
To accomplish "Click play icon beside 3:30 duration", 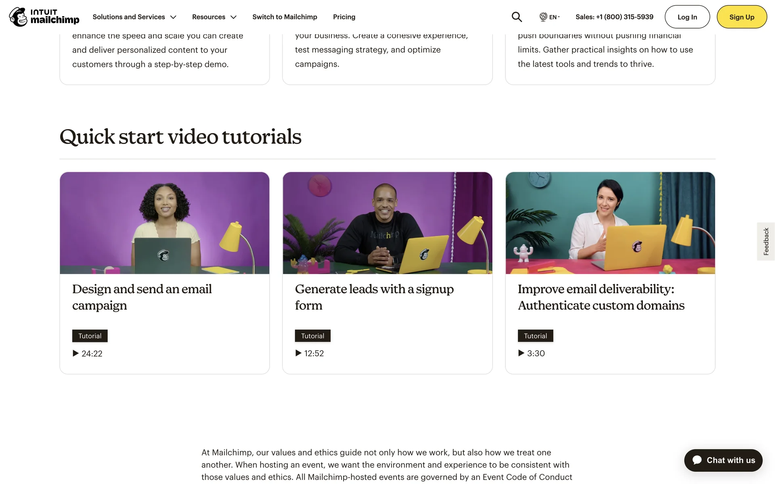I will pyautogui.click(x=521, y=353).
